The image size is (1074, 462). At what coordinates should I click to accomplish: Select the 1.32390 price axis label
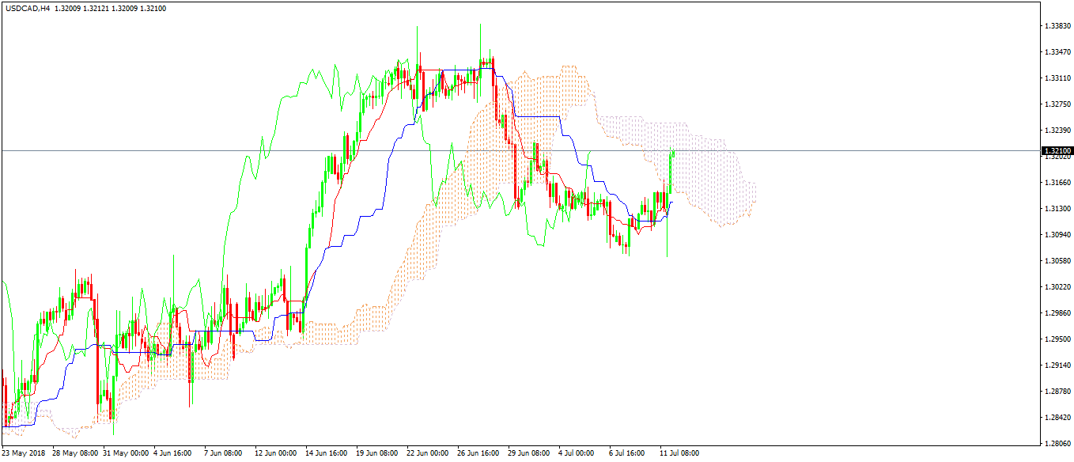point(1057,131)
